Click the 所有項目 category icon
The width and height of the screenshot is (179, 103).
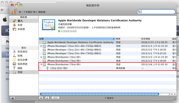tap(14, 51)
